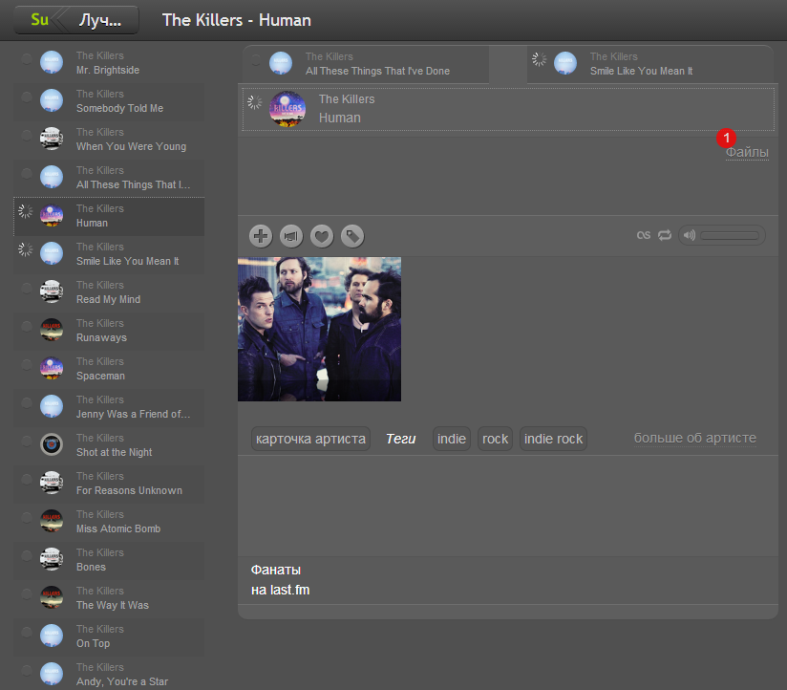Click the Su logo button
The width and height of the screenshot is (787, 690).
tap(39, 20)
